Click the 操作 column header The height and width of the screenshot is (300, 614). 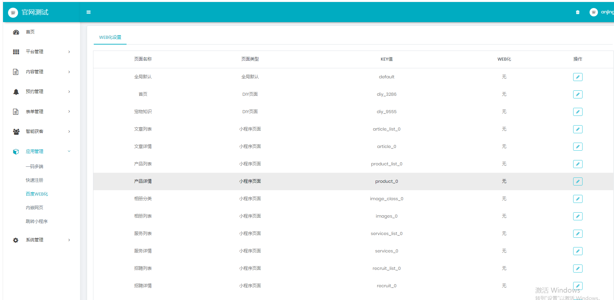(x=578, y=59)
